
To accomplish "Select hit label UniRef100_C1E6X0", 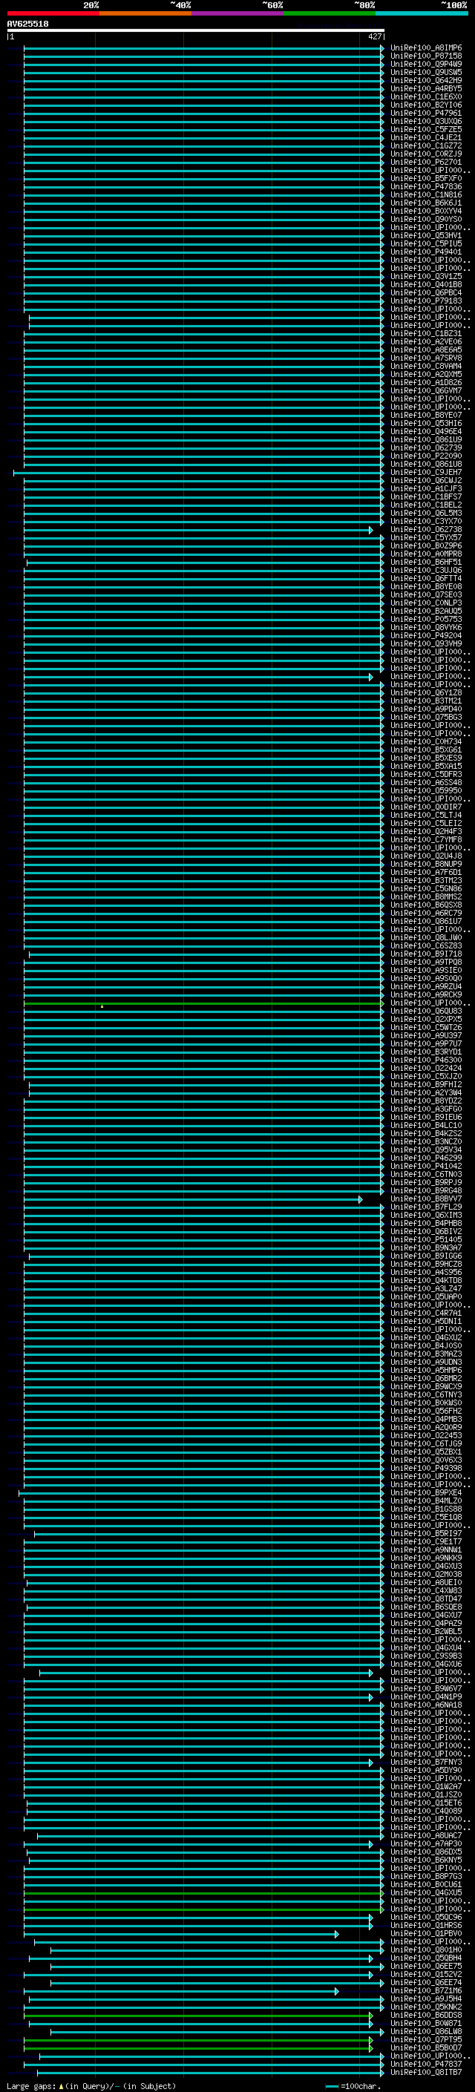I will pyautogui.click(x=425, y=96).
